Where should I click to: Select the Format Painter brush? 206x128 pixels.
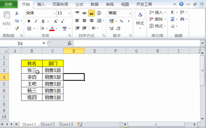pos(17,28)
